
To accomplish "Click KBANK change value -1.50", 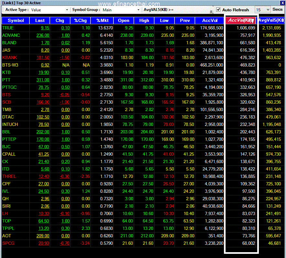I will [x=65, y=57].
